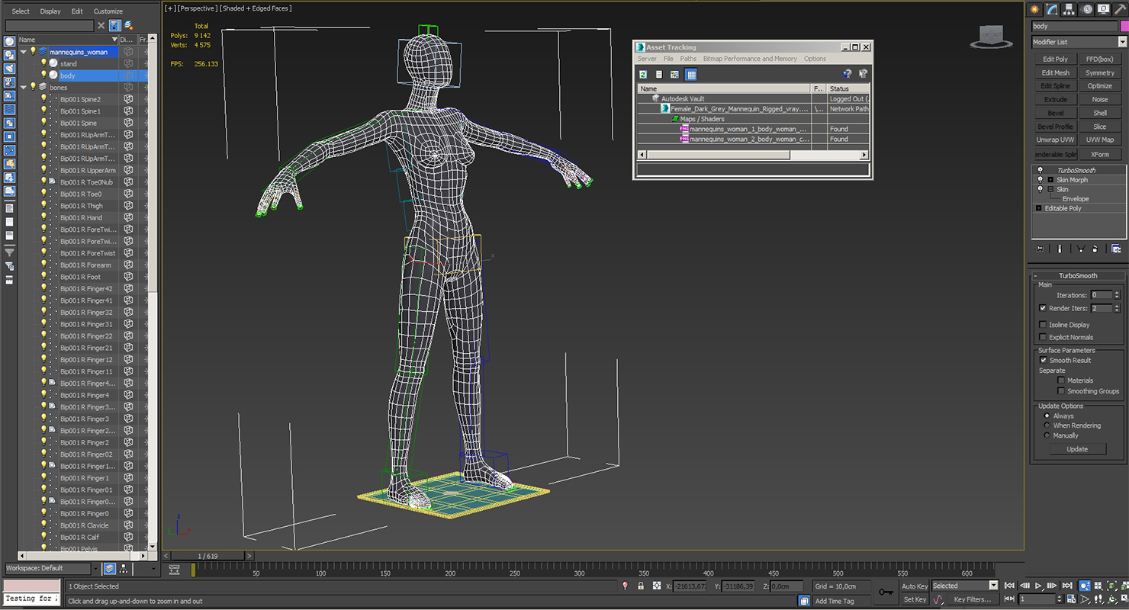Toggle Show End Result icon
Image resolution: width=1129 pixels, height=610 pixels.
point(1060,249)
